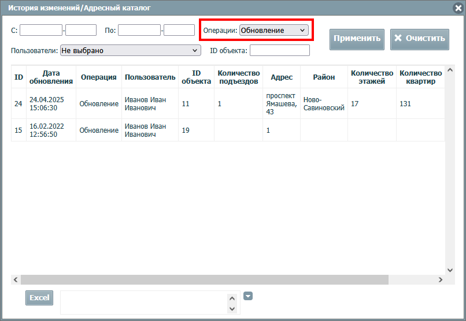Click the Количество подъездов column header
Image resolution: width=466 pixels, height=321 pixels.
click(238, 77)
